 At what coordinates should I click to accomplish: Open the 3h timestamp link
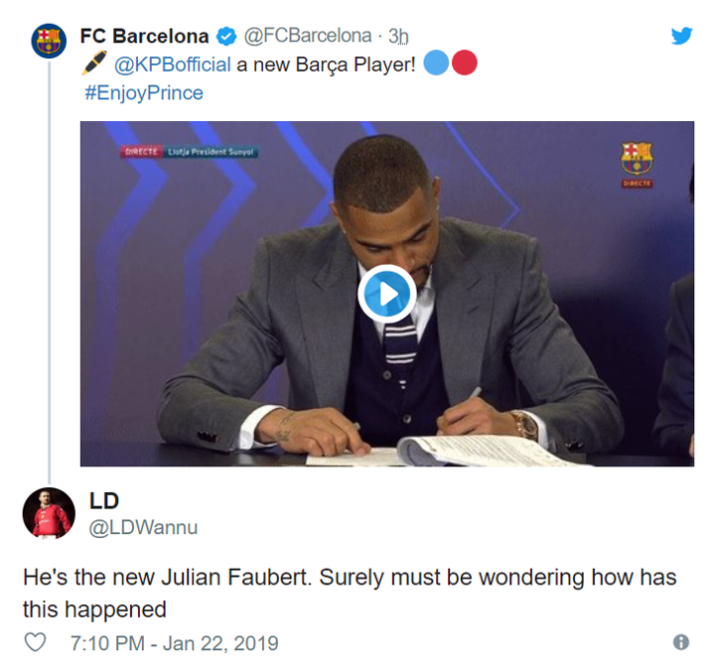pos(398,37)
